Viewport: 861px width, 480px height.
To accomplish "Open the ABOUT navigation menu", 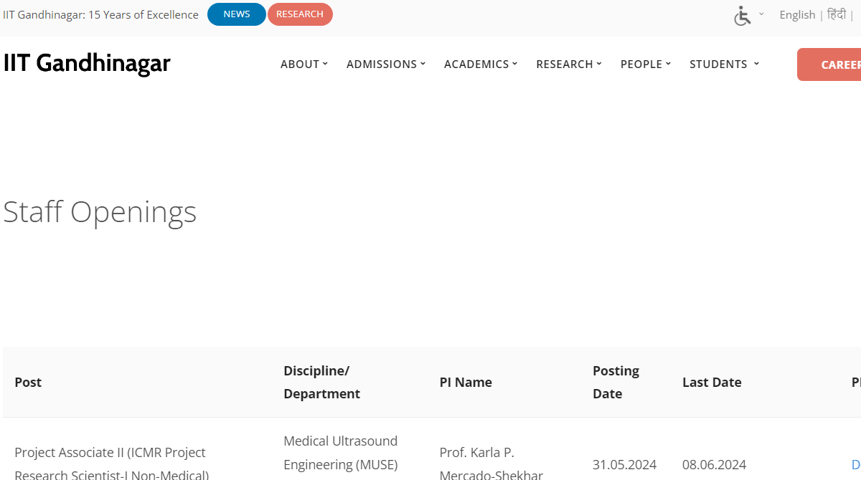I will pos(304,64).
